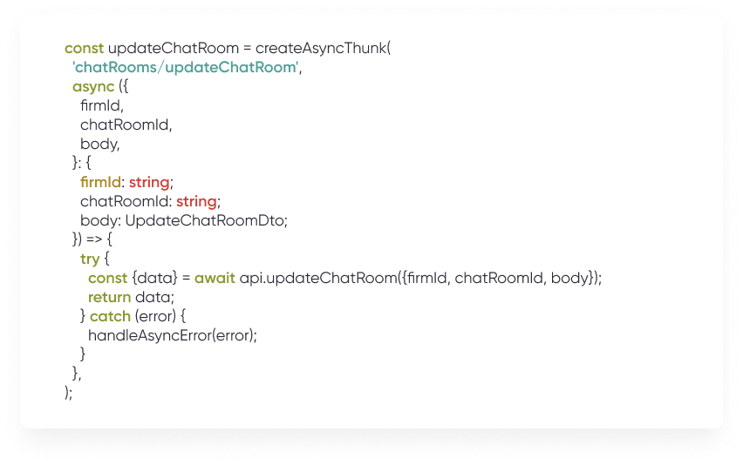
Task: Click the catch keyword
Action: click(x=110, y=316)
